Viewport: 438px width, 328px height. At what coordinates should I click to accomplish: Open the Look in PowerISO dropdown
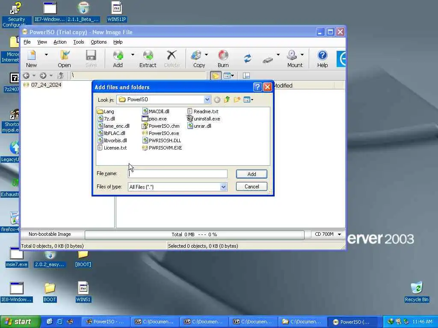pyautogui.click(x=207, y=100)
